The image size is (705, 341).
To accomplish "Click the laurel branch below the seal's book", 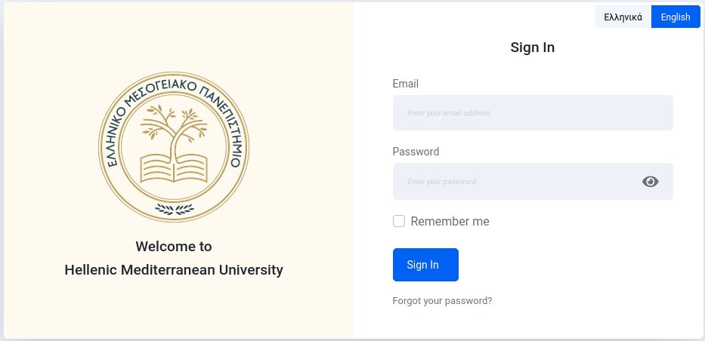I will pyautogui.click(x=174, y=209).
